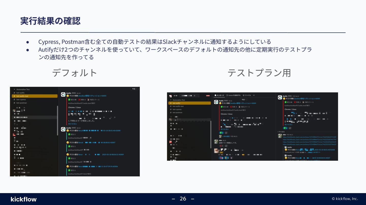Open the Rerun #2009 link in デフォルト screenshot
Screen dimensions: 366x205
point(101,154)
